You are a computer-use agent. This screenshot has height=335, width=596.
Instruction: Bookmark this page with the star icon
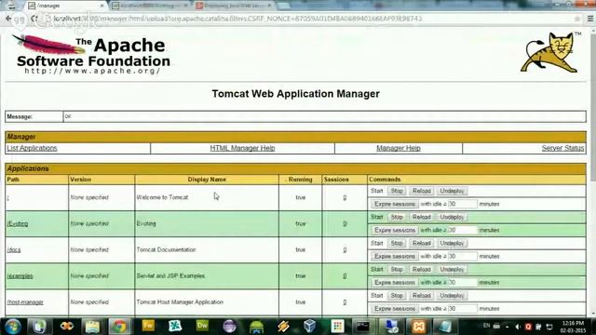click(577, 19)
